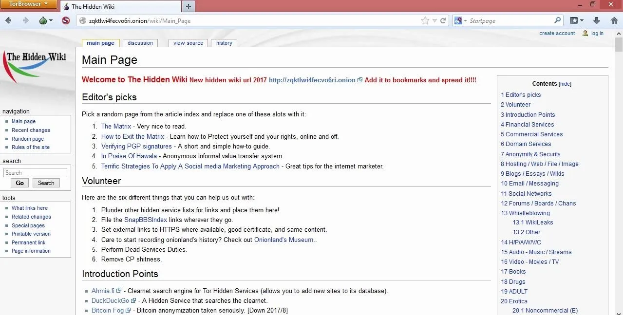Click the magnifier in the Startpage search box
623x315 pixels.
[x=558, y=20]
